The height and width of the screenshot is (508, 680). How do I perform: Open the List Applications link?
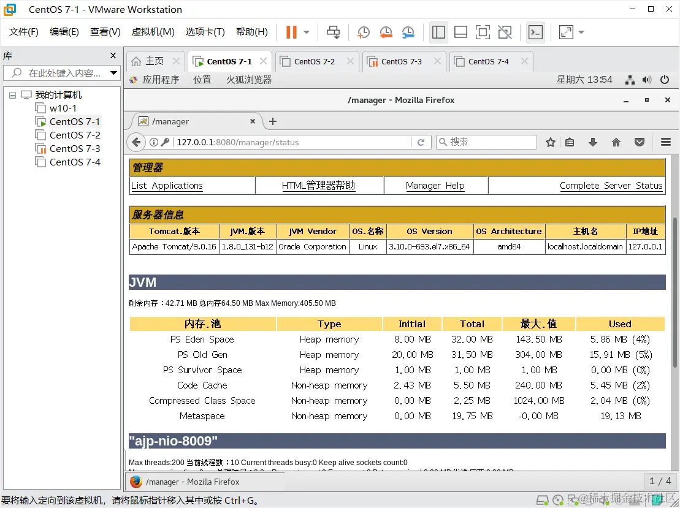click(x=167, y=186)
